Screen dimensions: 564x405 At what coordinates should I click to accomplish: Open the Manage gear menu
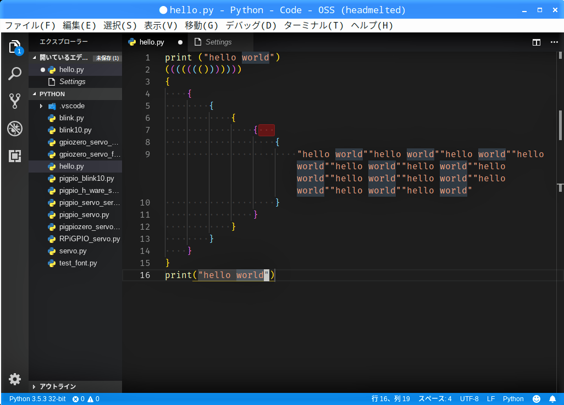(x=15, y=379)
